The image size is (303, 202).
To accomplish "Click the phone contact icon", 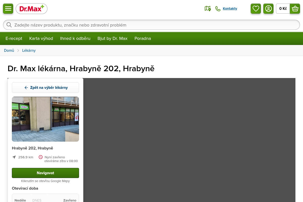I will tap(218, 9).
